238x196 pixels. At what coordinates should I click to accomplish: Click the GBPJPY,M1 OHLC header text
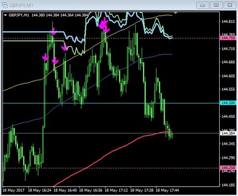48,15
